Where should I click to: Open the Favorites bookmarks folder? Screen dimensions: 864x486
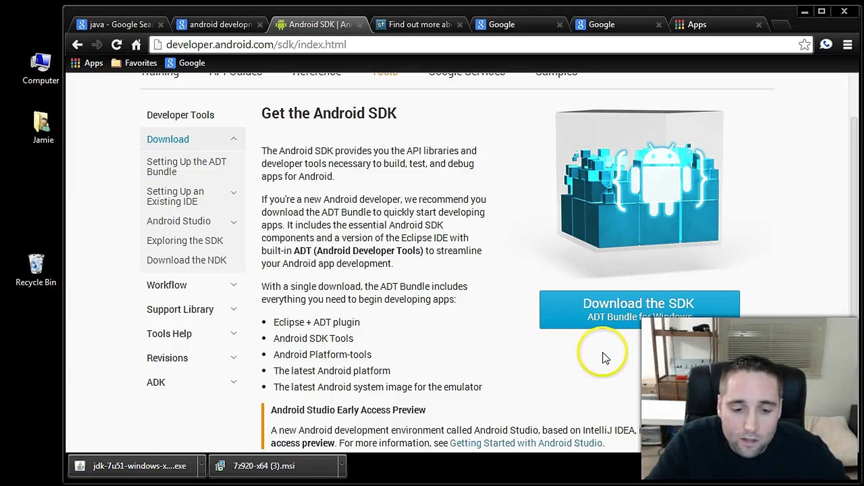pyautogui.click(x=134, y=63)
